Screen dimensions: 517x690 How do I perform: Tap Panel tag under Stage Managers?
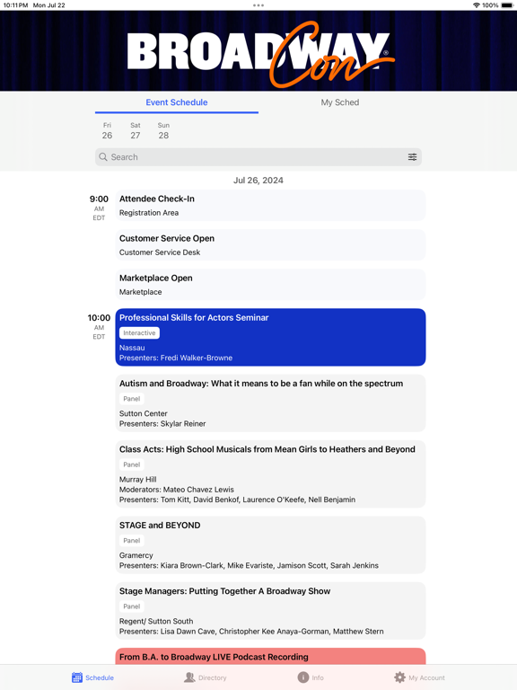(131, 606)
